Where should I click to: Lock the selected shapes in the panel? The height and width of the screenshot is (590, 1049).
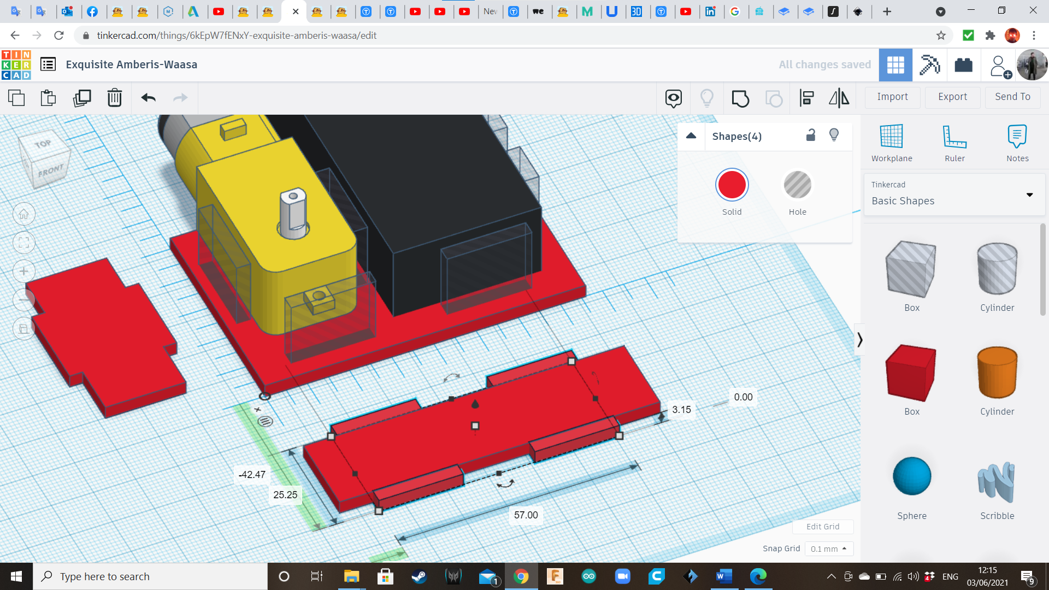tap(811, 135)
